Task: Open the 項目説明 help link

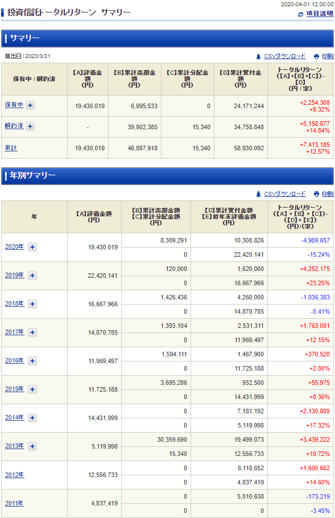Action: click(320, 14)
